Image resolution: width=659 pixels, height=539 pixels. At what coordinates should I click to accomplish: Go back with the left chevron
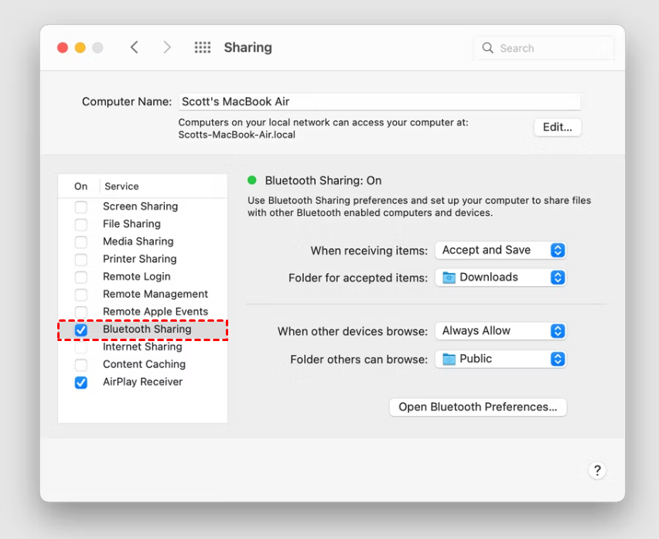(x=135, y=47)
